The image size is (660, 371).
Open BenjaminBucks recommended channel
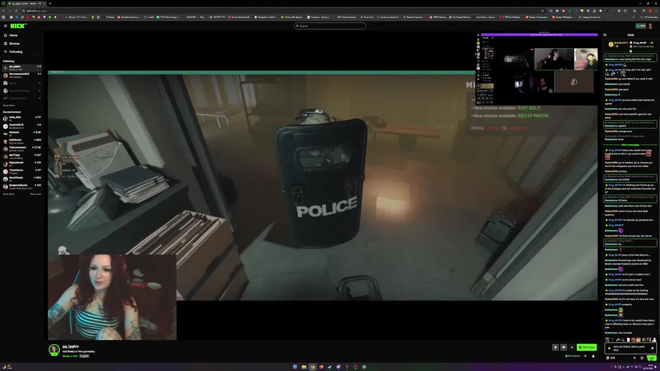(22, 186)
